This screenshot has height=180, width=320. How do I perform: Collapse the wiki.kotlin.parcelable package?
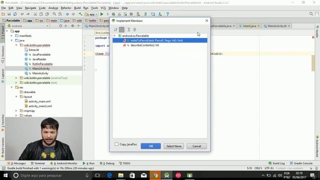16,45
